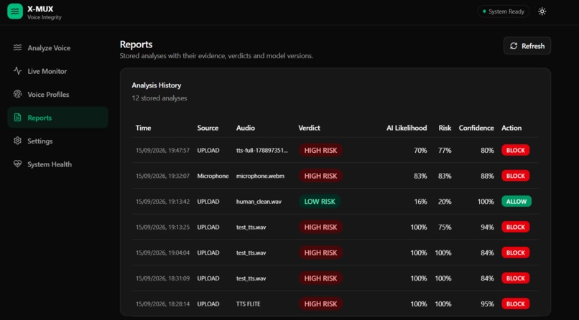Click the Action column header
The image size is (579, 320).
tap(511, 128)
